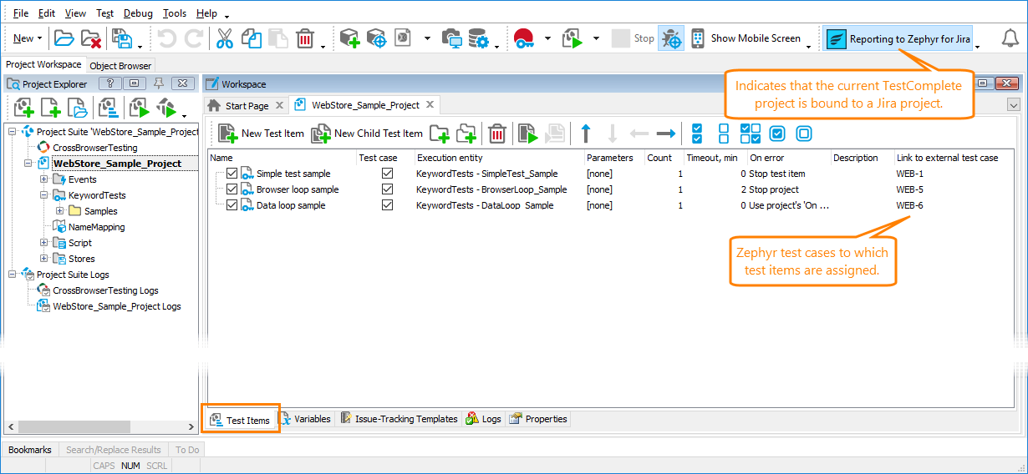1028x474 pixels.
Task: Uncheck the Simple test sample item checkbox
Action: tap(232, 174)
